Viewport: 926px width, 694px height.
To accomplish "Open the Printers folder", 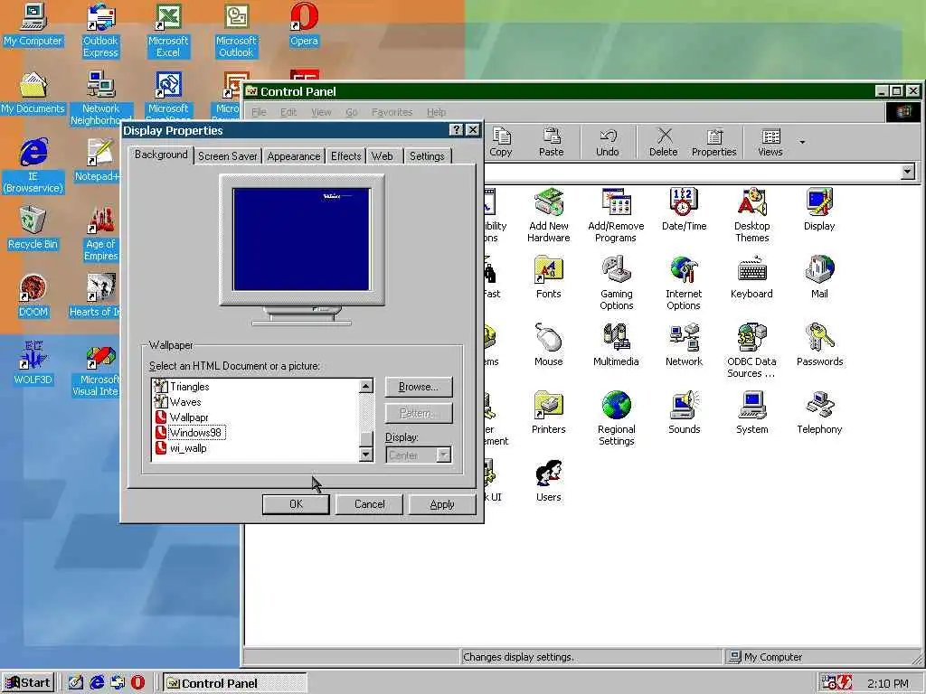I will [549, 412].
